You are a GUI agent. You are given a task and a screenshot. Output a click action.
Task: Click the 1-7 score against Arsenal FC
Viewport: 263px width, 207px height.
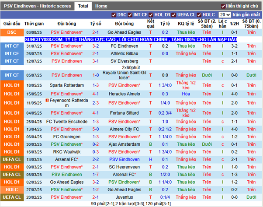[96, 175]
